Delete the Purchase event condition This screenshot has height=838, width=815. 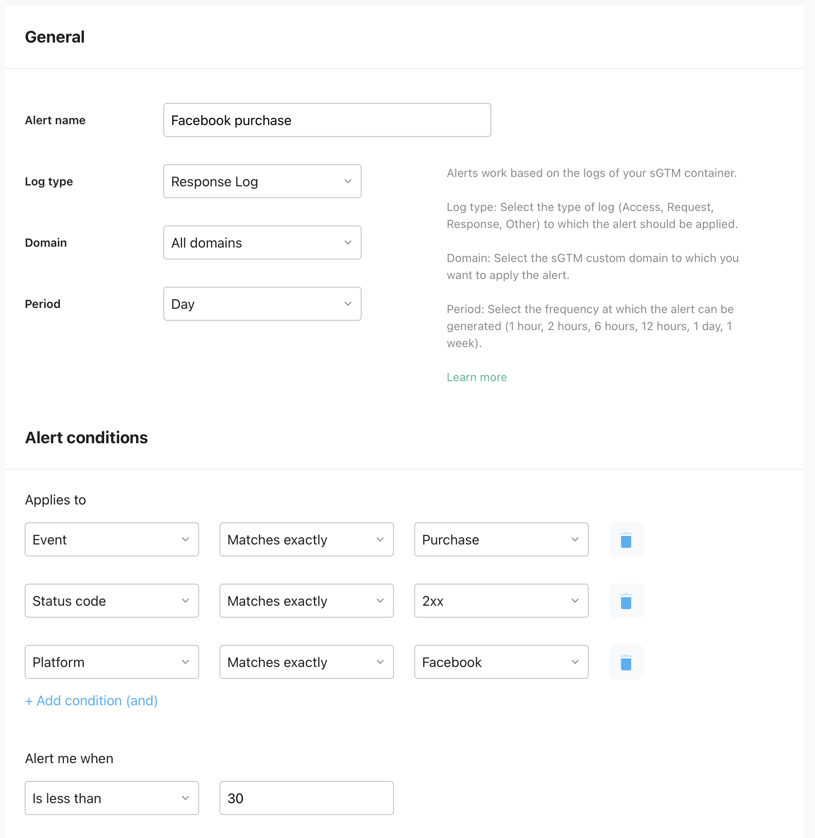point(626,539)
